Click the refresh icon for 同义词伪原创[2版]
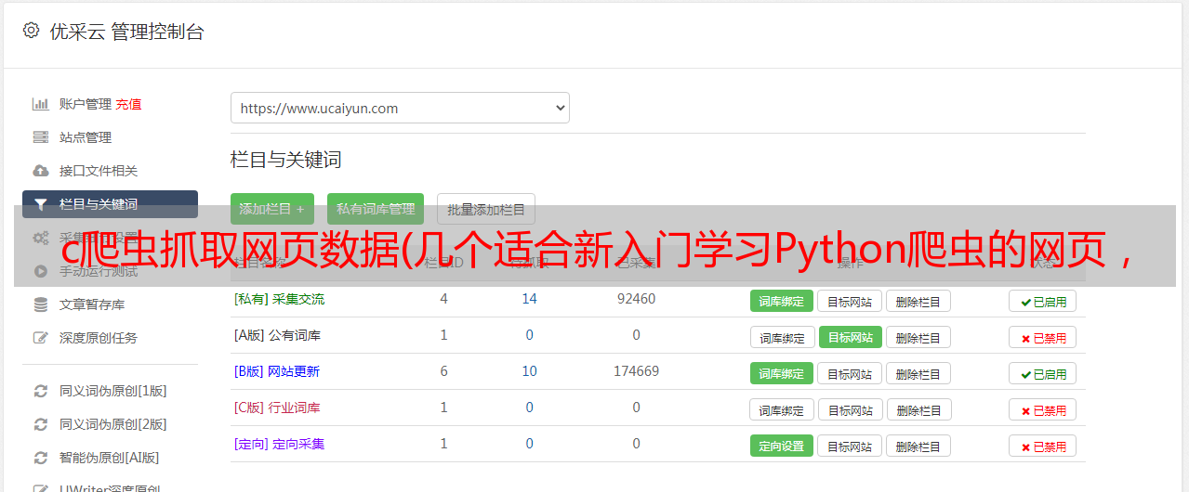The width and height of the screenshot is (1189, 492). pyautogui.click(x=41, y=424)
